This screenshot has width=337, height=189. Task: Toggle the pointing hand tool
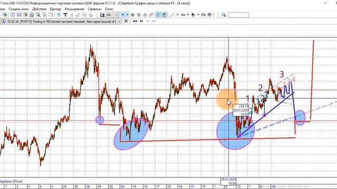pyautogui.click(x=158, y=15)
